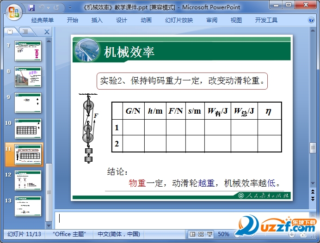The width and height of the screenshot is (320, 243).
Task: Open the 经典菜单 tab
Action: click(x=43, y=20)
